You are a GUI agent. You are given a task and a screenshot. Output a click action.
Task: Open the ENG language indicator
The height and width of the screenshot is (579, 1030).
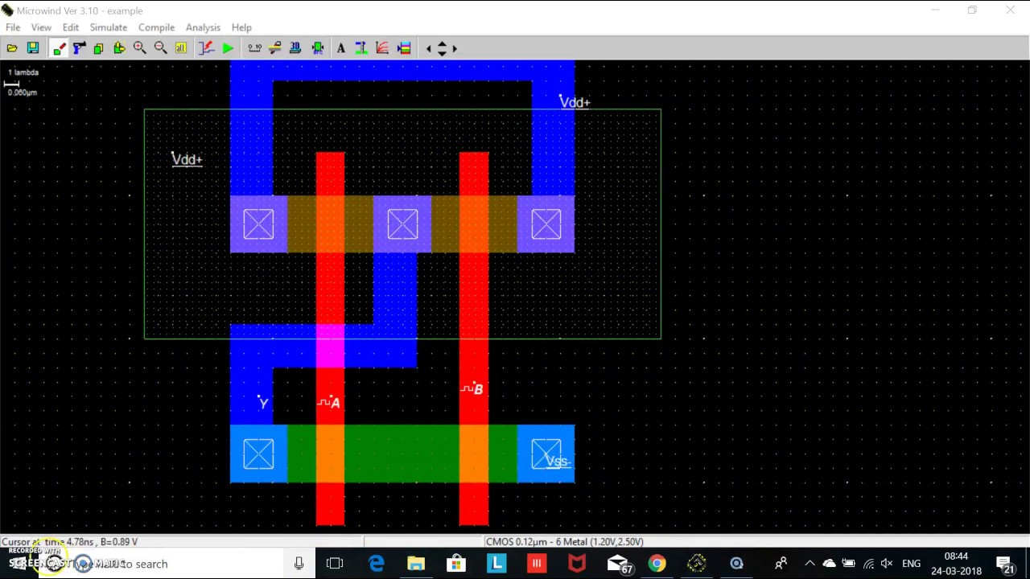coord(911,564)
